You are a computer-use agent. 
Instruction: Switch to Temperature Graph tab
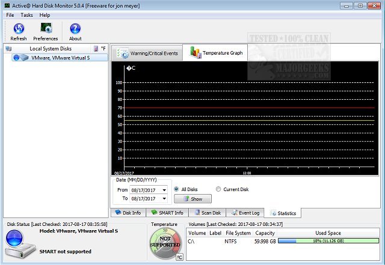click(215, 52)
